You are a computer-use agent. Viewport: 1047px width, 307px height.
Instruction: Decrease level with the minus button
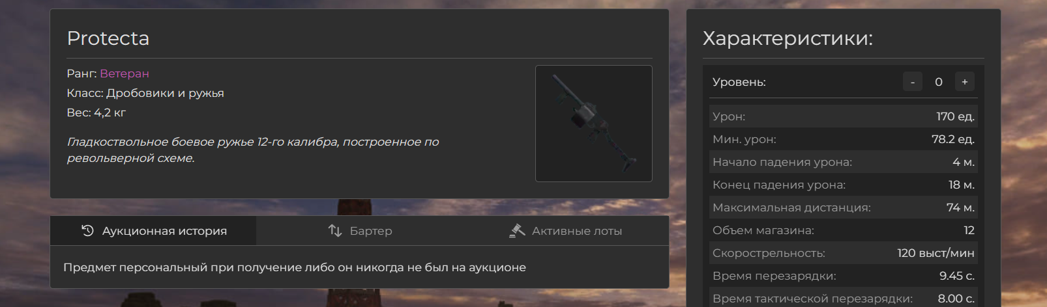pyautogui.click(x=913, y=82)
